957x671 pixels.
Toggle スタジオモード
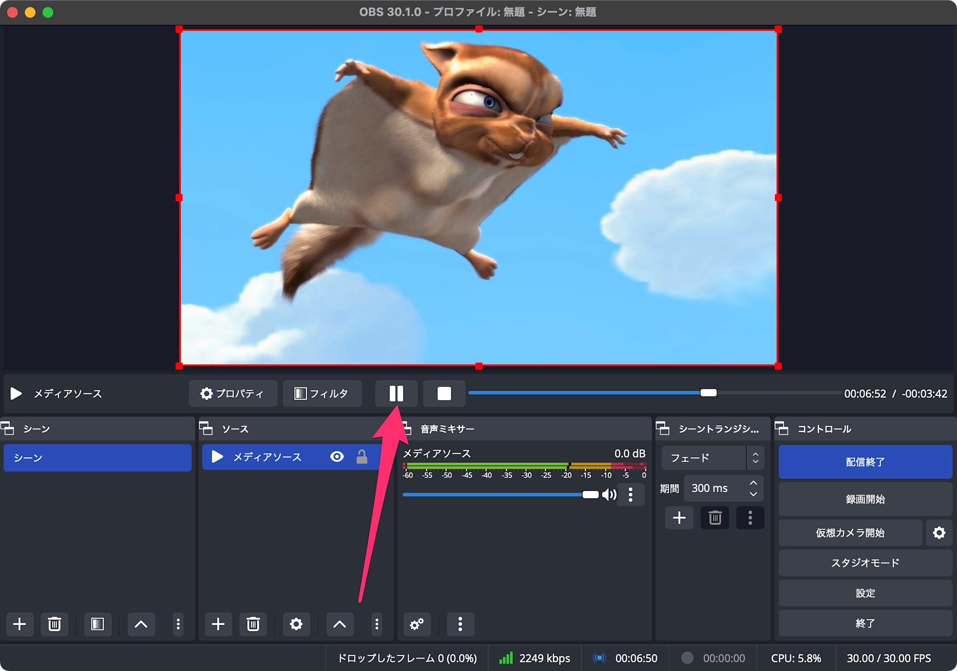[865, 563]
